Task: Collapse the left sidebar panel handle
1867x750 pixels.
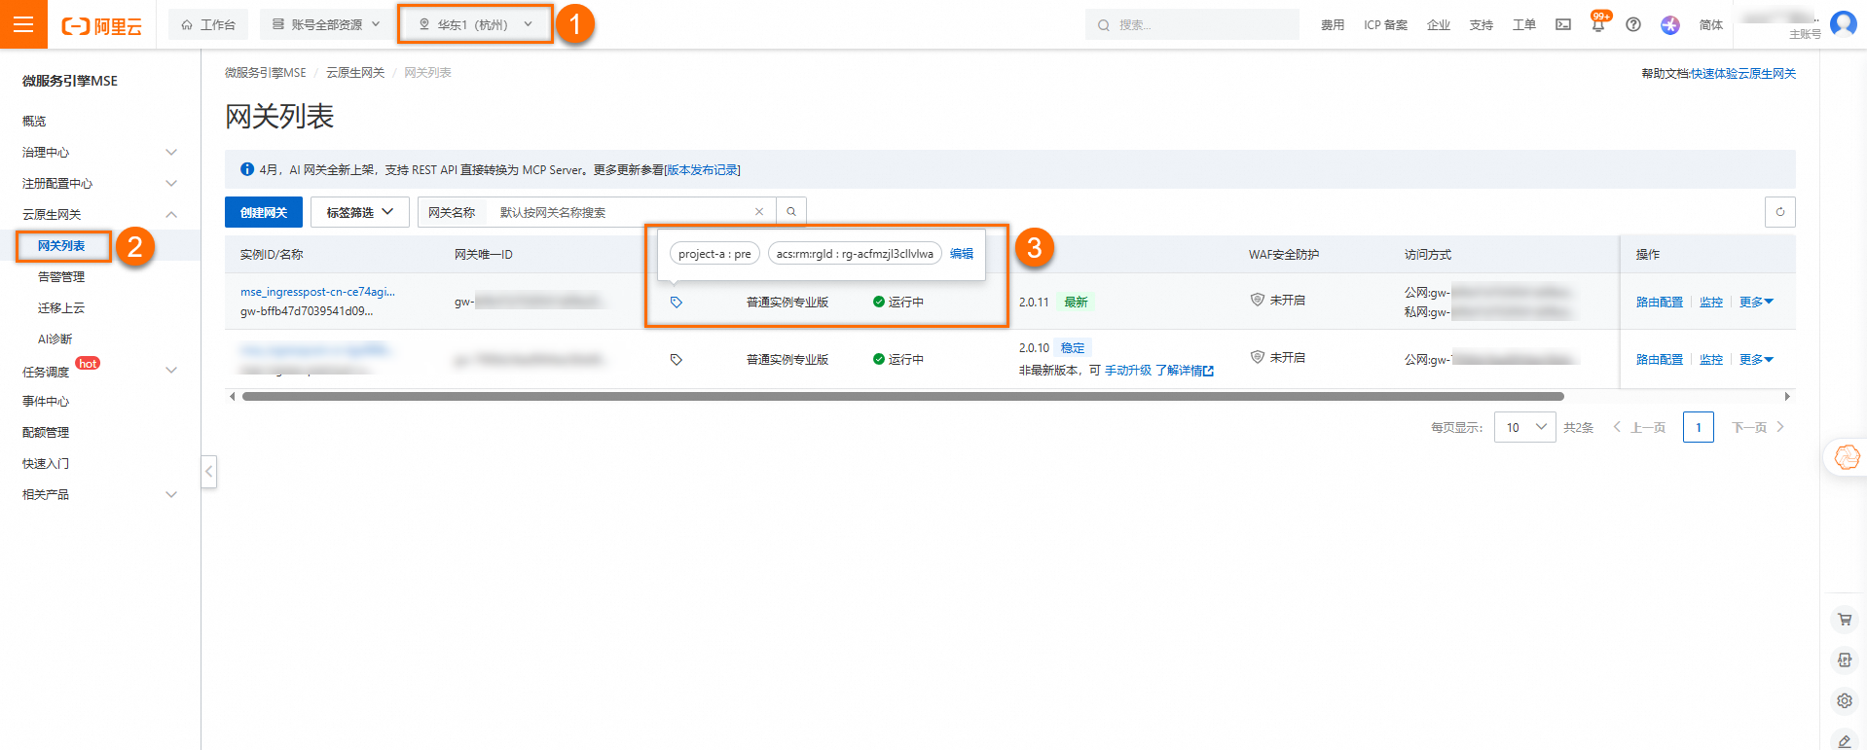Action: 208,472
